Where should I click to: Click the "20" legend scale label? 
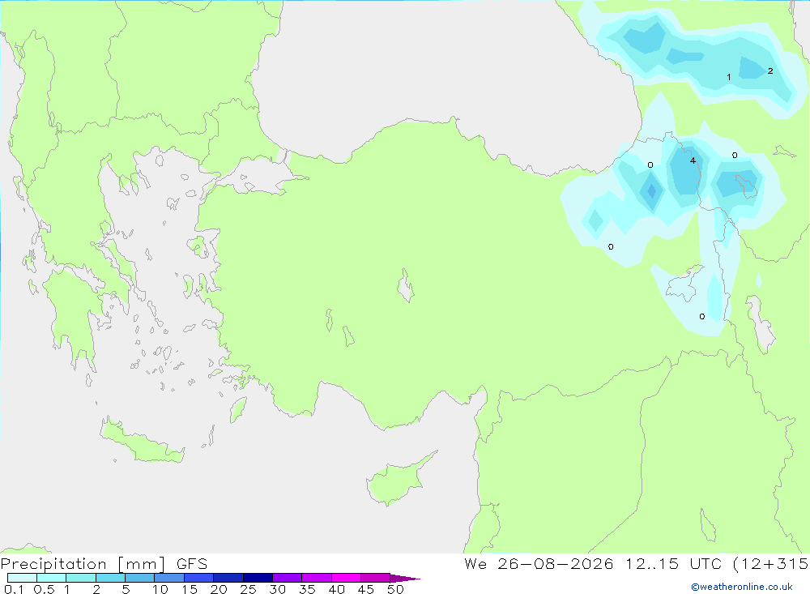pos(219,589)
